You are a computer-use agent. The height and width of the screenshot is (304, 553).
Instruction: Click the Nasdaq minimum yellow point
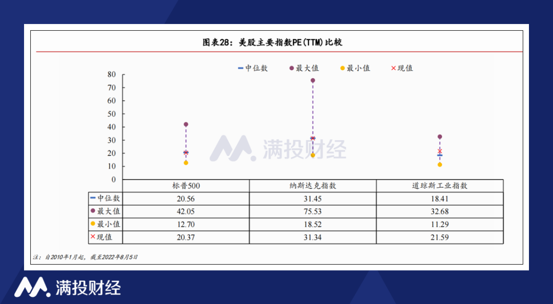pyautogui.click(x=313, y=155)
